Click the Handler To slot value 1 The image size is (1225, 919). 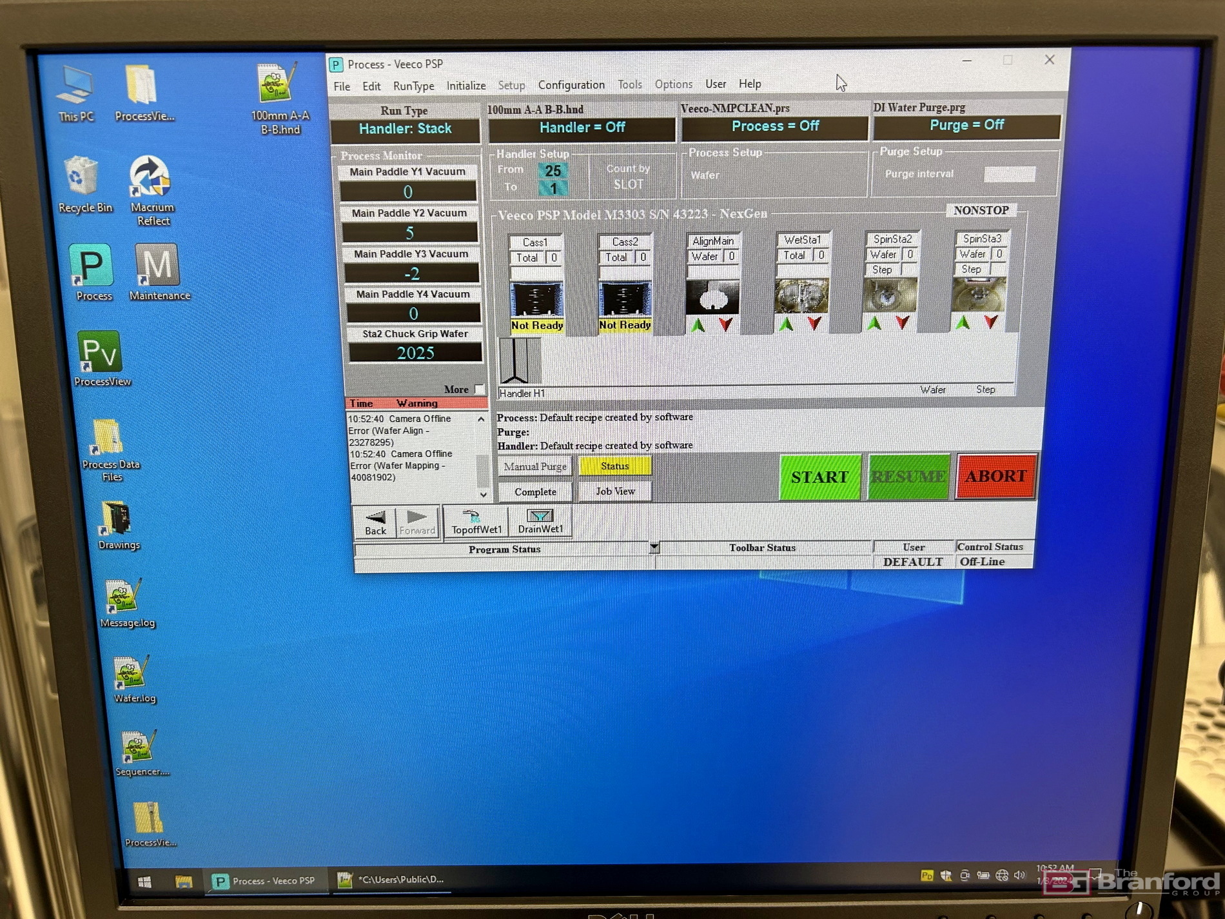tap(553, 188)
